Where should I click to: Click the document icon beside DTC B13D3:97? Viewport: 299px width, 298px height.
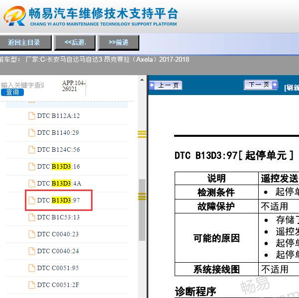coord(32,200)
